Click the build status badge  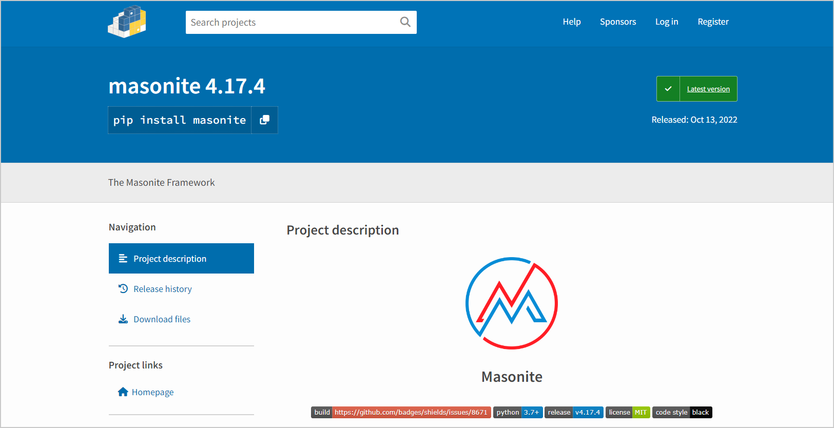[x=401, y=413]
